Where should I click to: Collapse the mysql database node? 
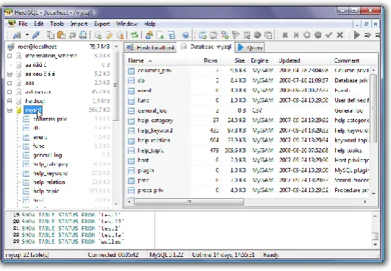(x=10, y=110)
